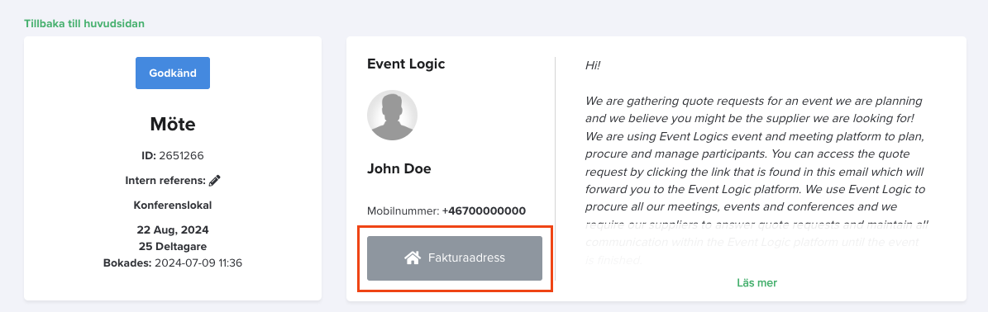Open the Fakturaadress button
This screenshot has width=988, height=312.
pos(454,258)
